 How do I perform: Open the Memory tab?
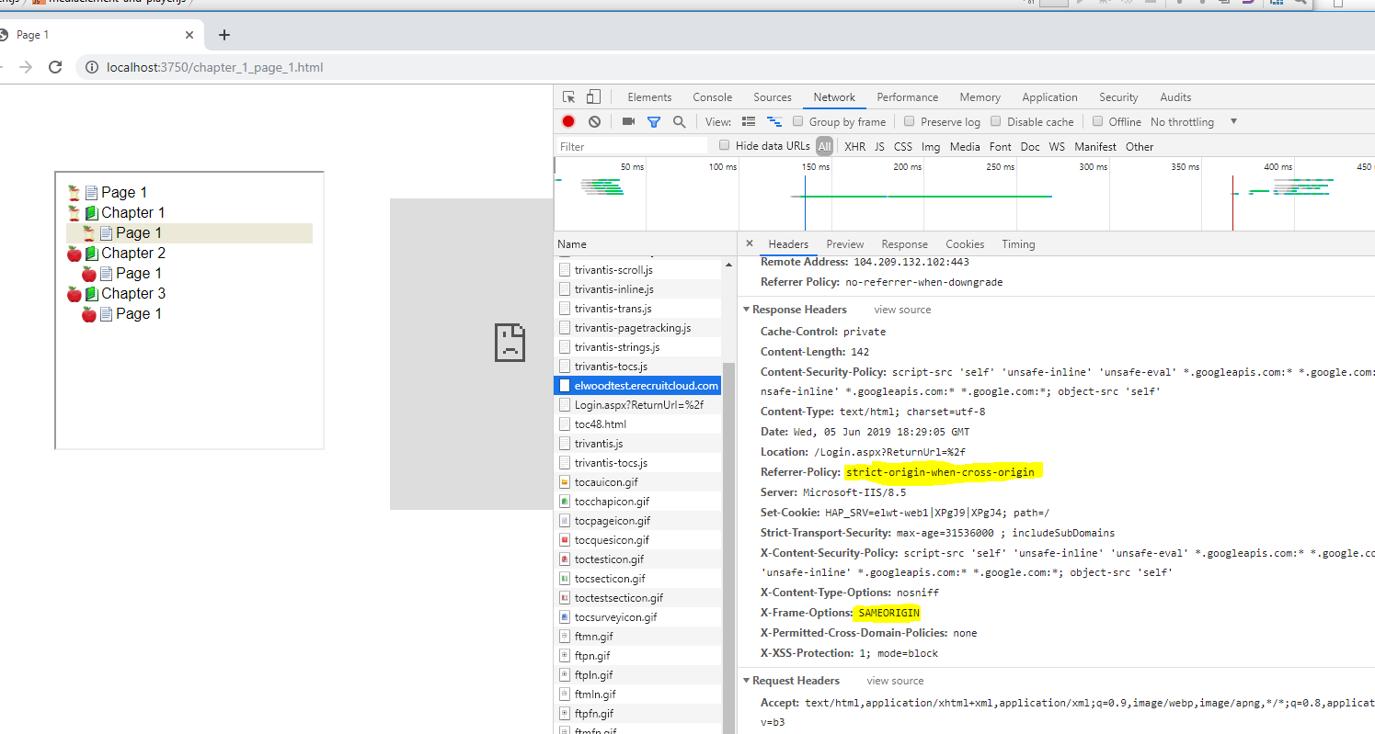[980, 97]
